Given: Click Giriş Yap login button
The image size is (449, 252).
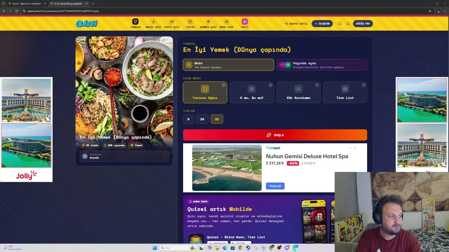Looking at the screenshot, I should tap(363, 24).
